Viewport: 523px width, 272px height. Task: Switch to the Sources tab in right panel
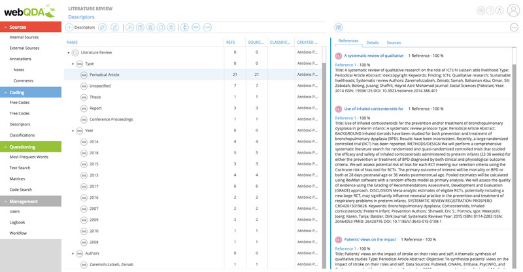[x=394, y=42]
